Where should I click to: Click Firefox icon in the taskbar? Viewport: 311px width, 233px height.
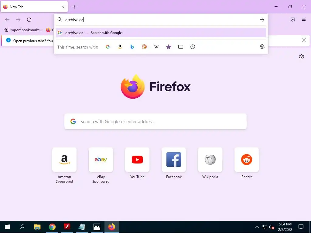[x=112, y=227]
